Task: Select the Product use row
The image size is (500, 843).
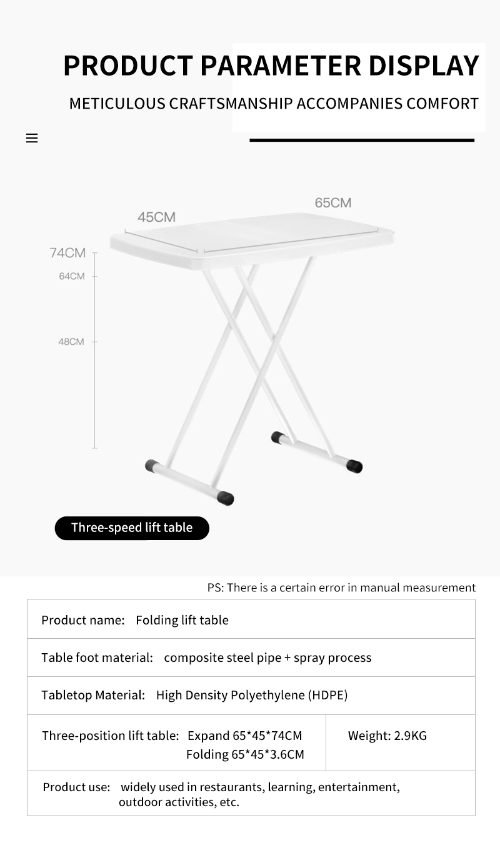Action: [251, 794]
